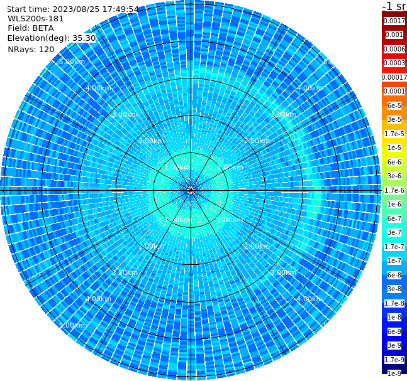Select the 3e-7 colorbar label
This screenshot has height=381, width=407.
click(x=394, y=232)
